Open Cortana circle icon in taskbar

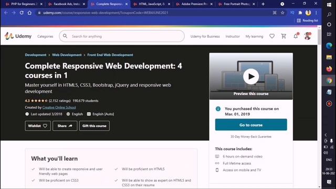click(329, 25)
